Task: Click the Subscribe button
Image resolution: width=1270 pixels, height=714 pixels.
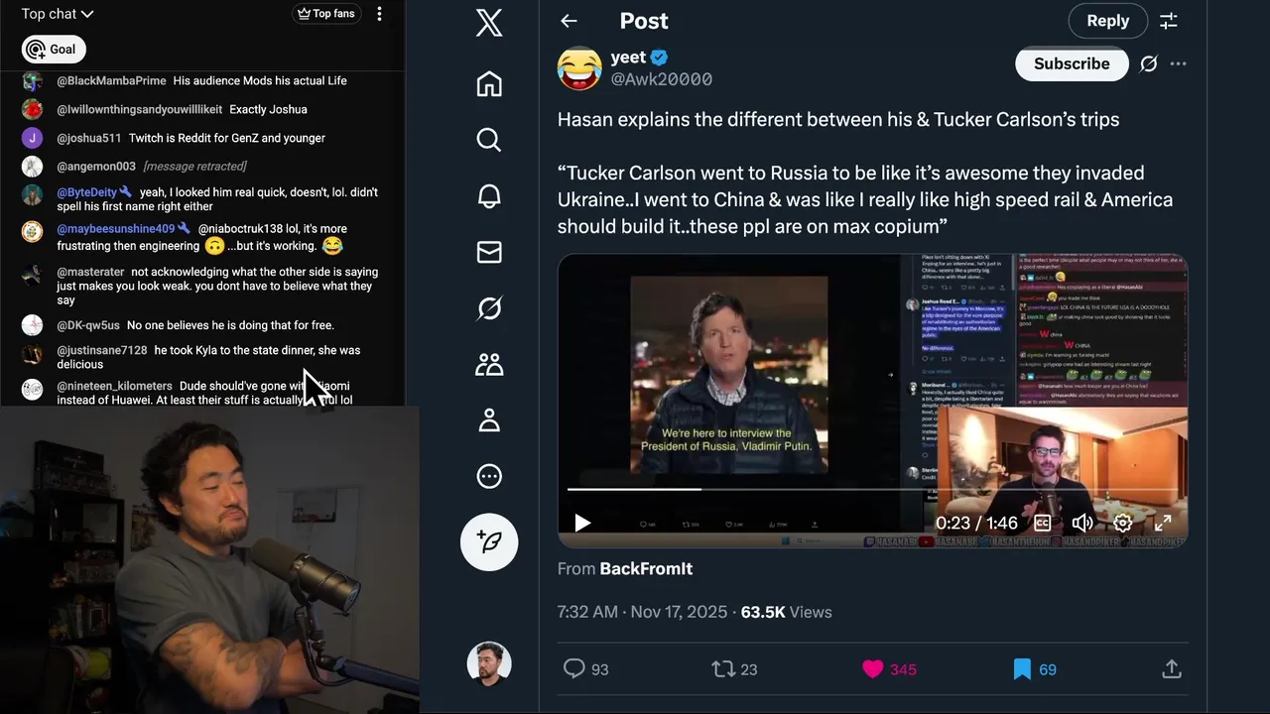Action: 1072,63
